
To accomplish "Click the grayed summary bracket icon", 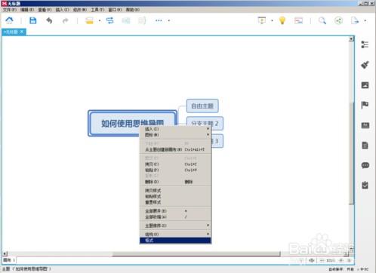I will coord(142,20).
